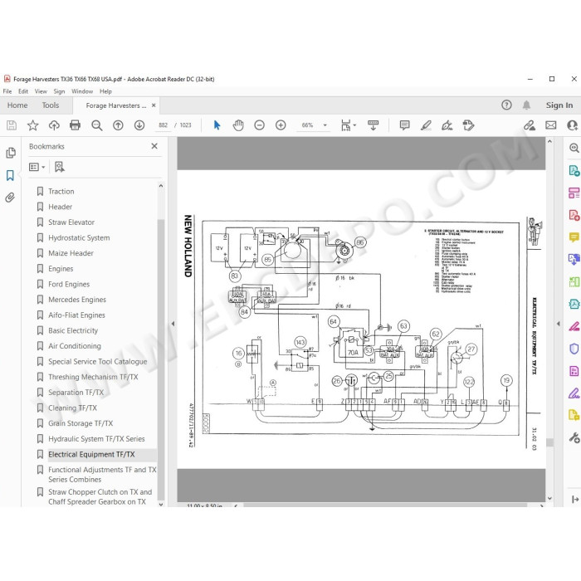Open the Find text search tool
The image size is (581, 581).
pos(97,125)
